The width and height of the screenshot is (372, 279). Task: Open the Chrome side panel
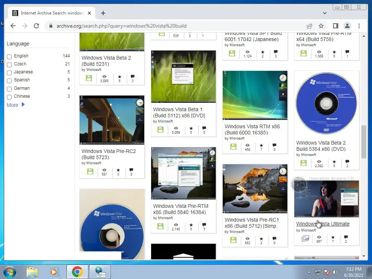pos(335,26)
